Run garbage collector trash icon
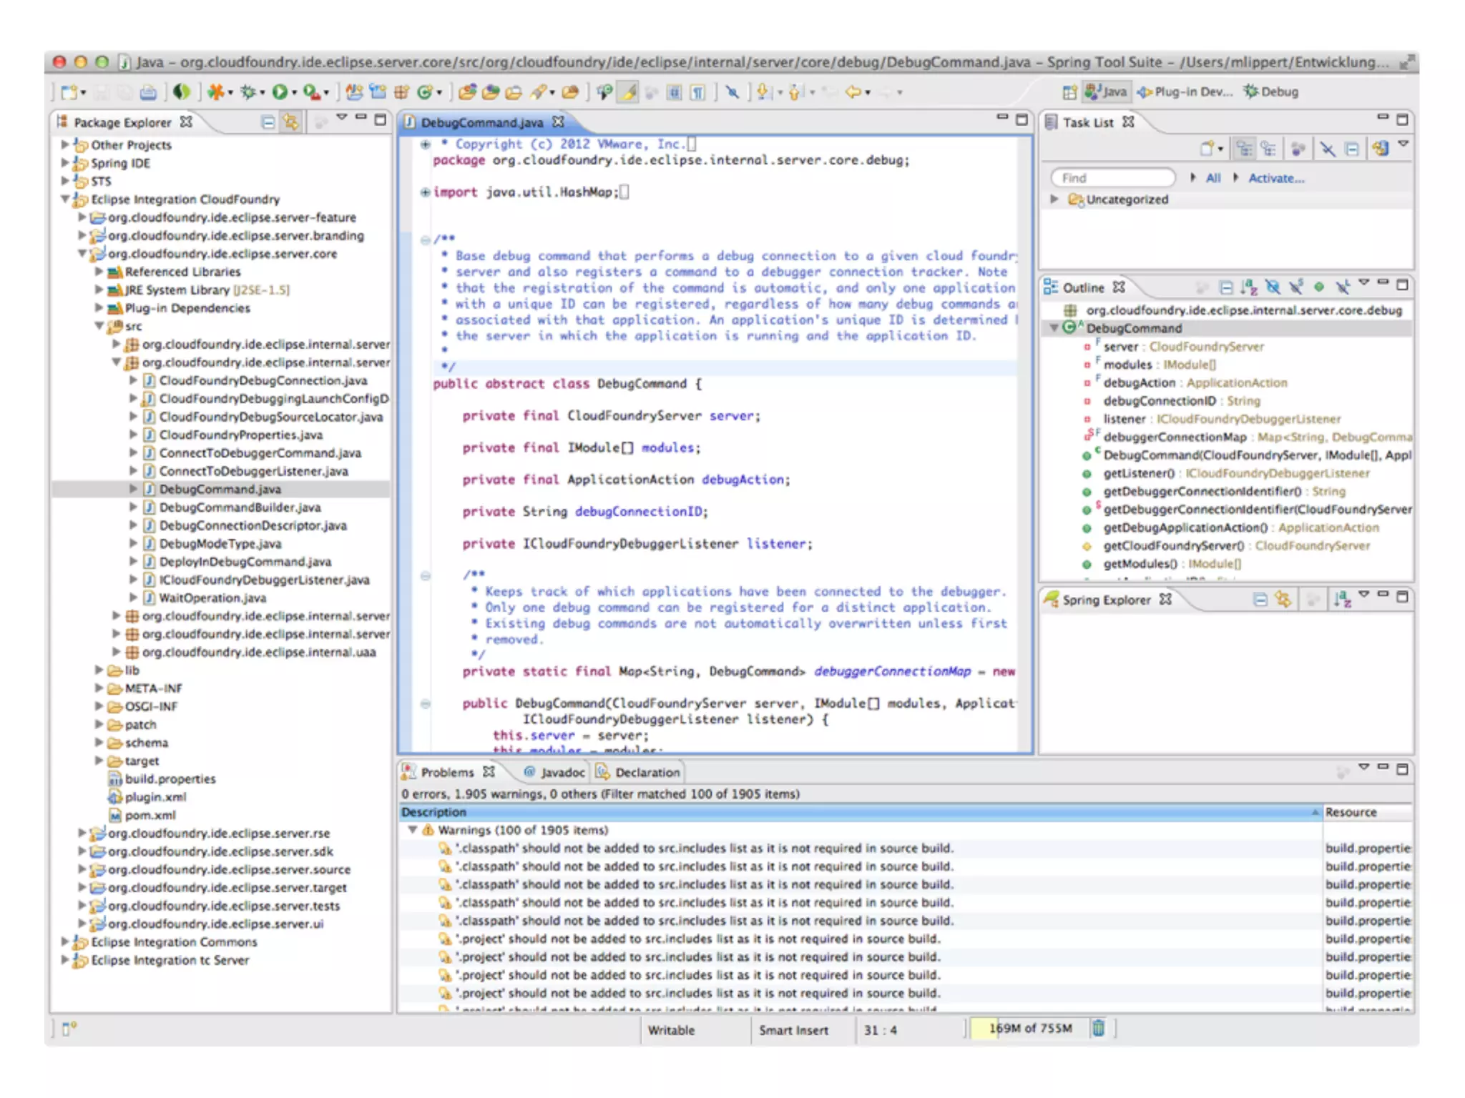Image resolution: width=1465 pixels, height=1098 pixels. tap(1098, 1029)
